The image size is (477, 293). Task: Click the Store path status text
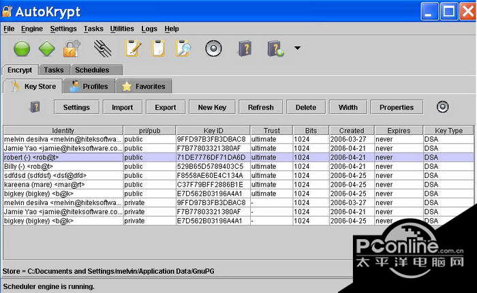[x=108, y=271]
